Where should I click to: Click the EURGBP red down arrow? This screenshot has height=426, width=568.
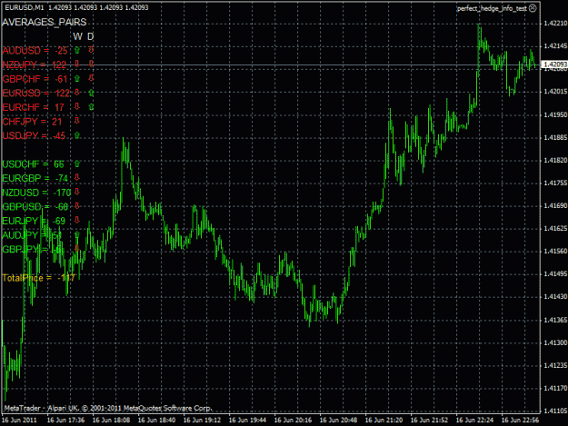point(77,177)
